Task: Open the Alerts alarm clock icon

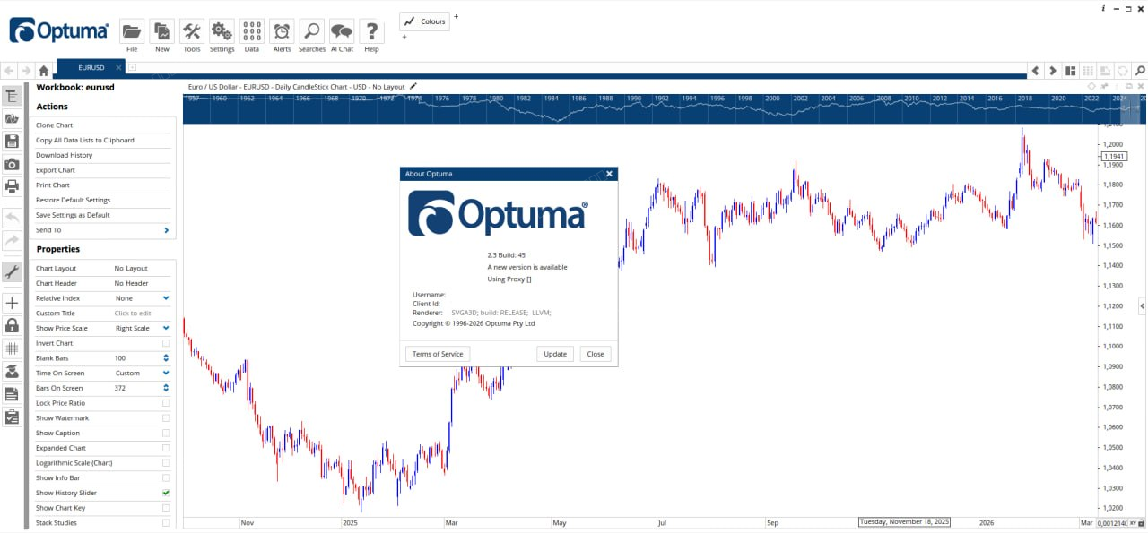Action: [x=282, y=32]
